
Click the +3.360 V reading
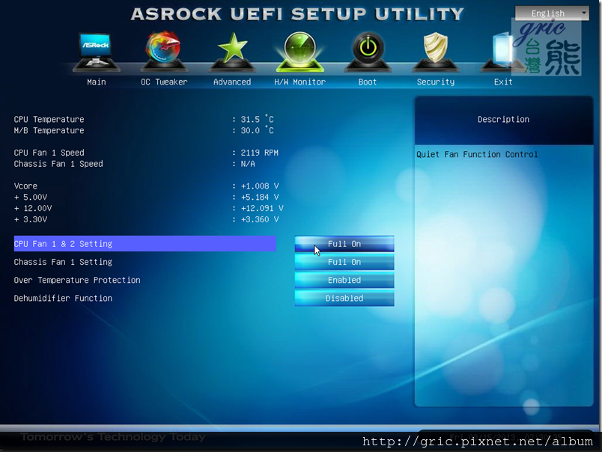click(260, 219)
